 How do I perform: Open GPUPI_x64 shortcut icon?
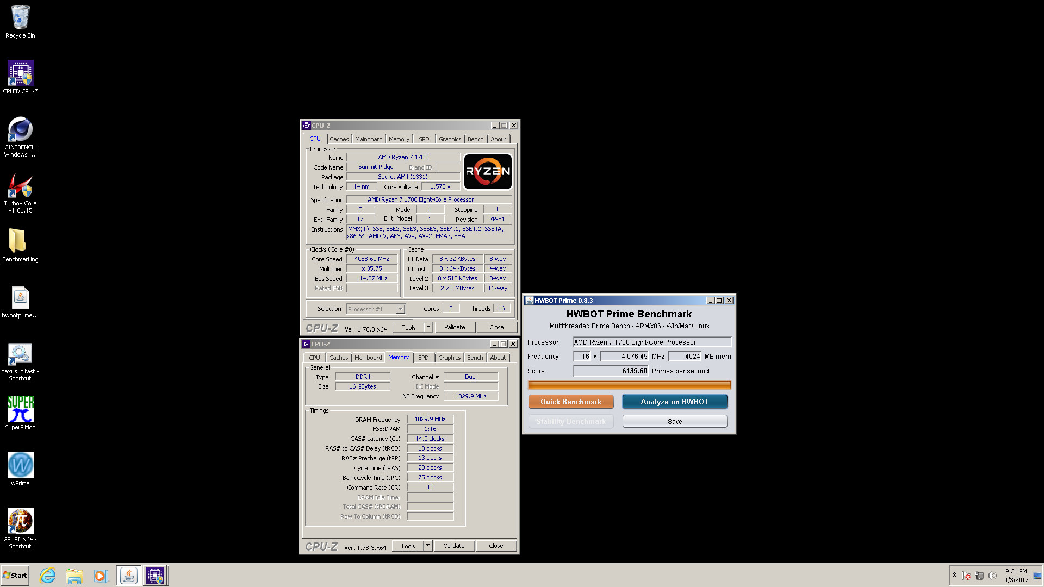coord(20,529)
